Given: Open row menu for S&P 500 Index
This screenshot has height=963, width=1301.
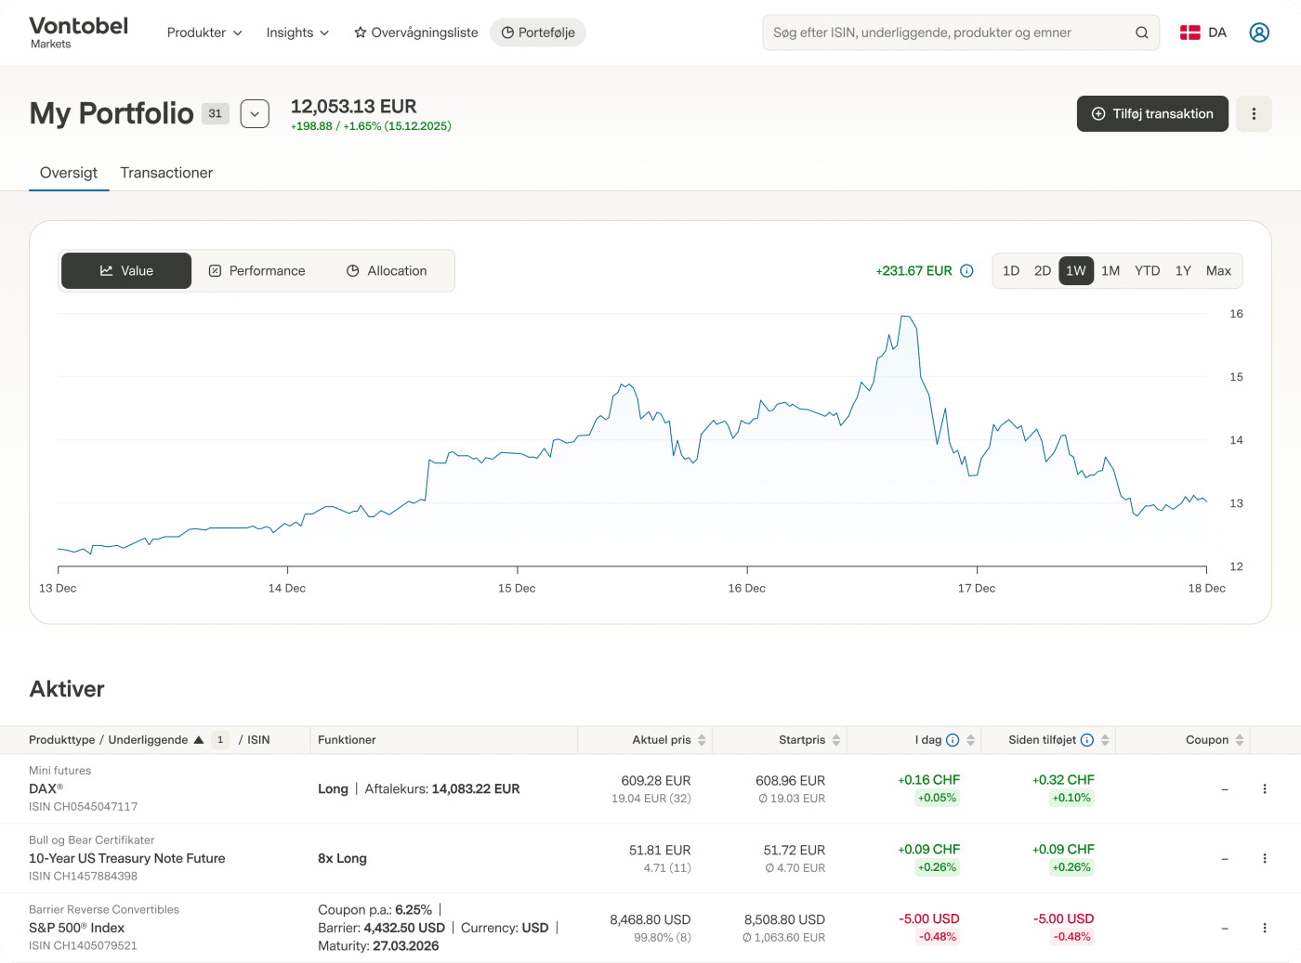Looking at the screenshot, I should (x=1265, y=928).
